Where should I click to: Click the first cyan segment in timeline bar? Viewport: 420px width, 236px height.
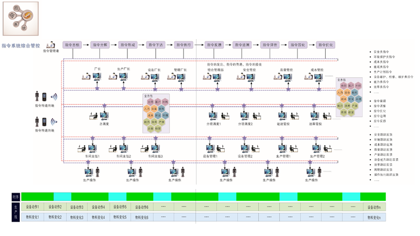(61, 196)
